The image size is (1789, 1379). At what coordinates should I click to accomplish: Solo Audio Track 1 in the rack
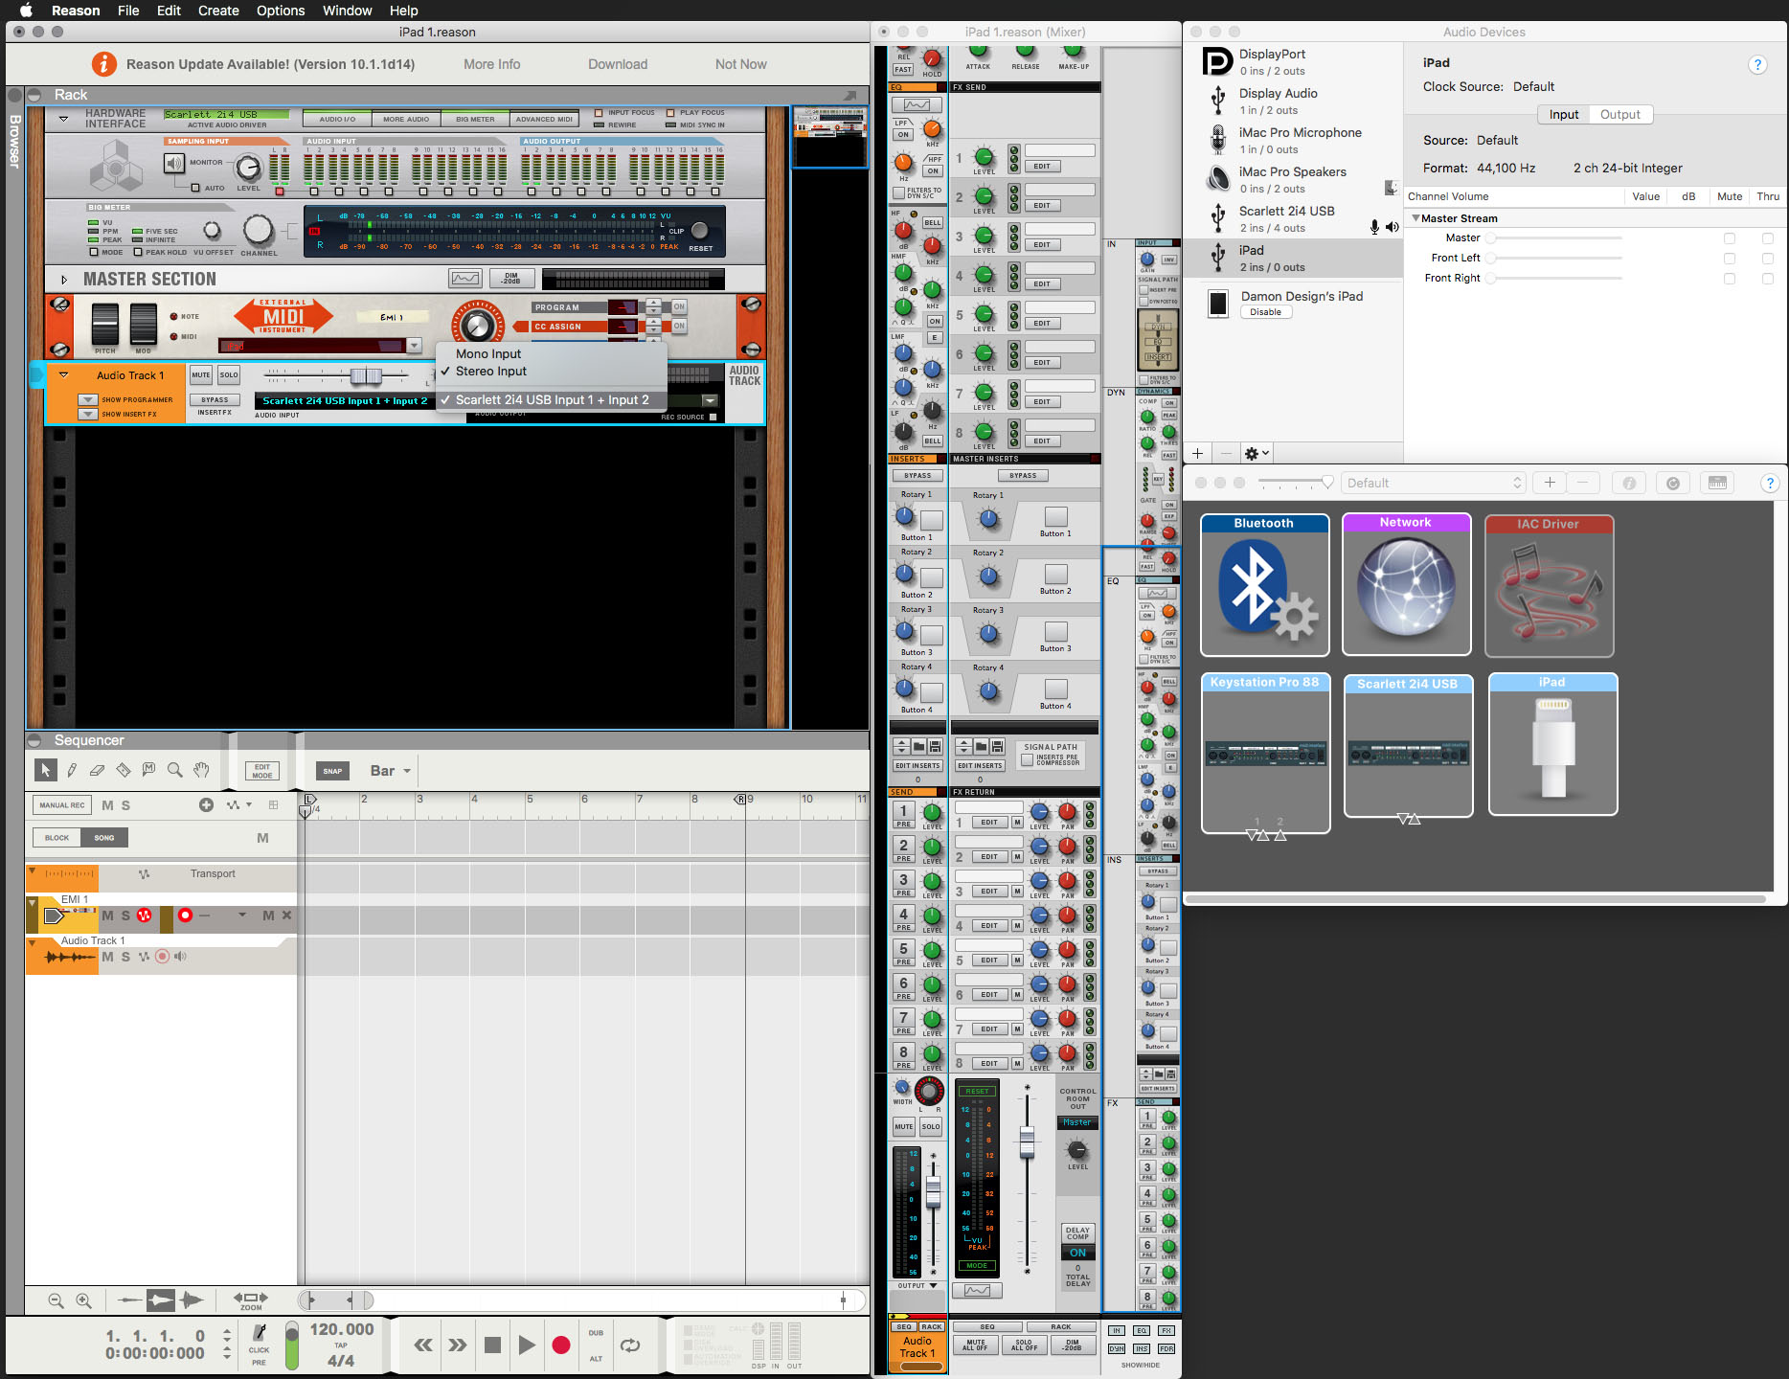(x=229, y=374)
